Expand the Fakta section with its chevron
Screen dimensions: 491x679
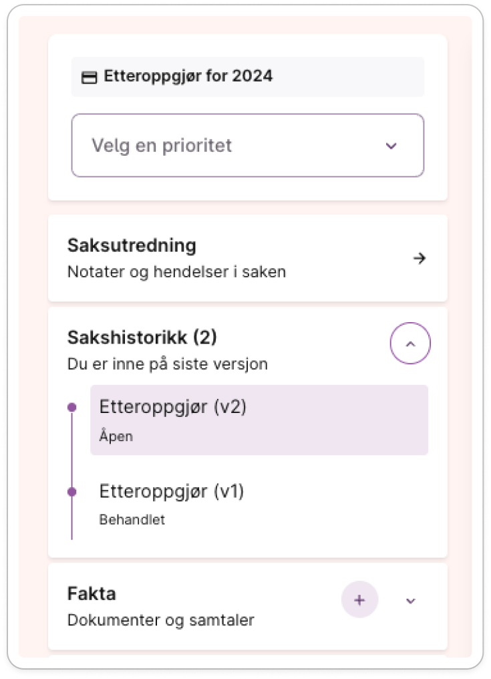coord(410,601)
